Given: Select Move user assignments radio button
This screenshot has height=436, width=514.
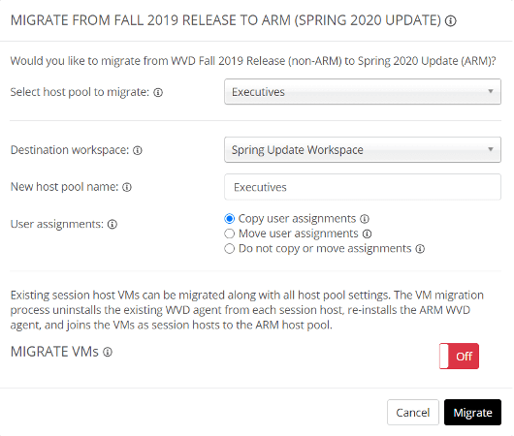Looking at the screenshot, I should point(229,234).
